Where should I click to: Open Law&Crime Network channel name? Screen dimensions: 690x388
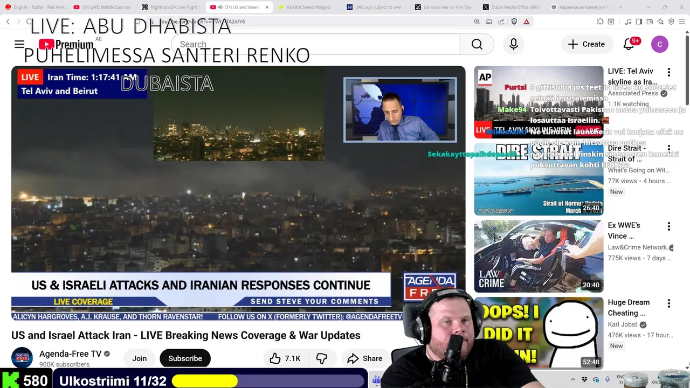(x=638, y=247)
